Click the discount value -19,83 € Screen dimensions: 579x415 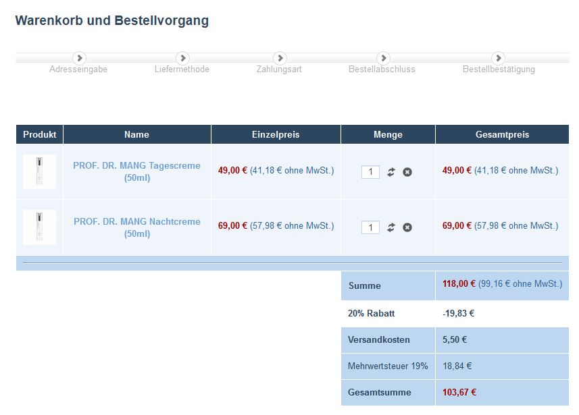click(458, 313)
